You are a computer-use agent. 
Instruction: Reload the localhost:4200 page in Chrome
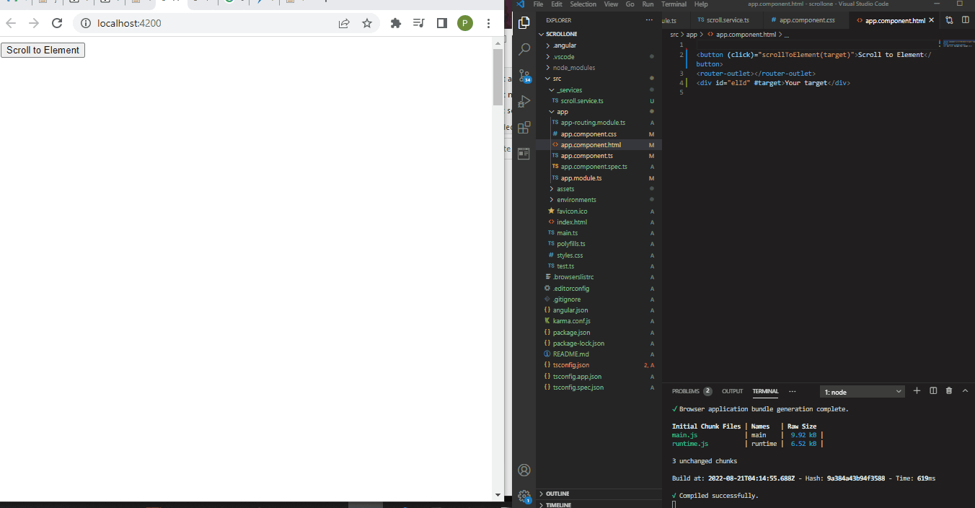pos(57,23)
